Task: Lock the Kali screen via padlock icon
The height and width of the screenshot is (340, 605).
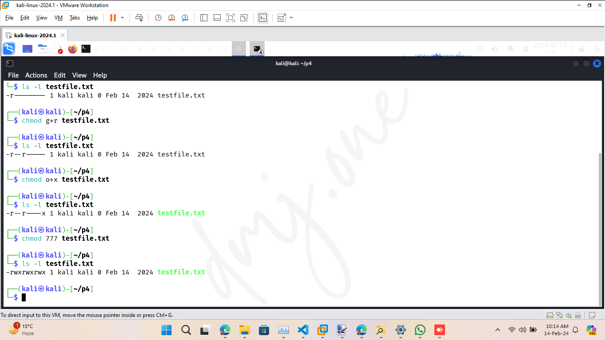Action: point(582,49)
